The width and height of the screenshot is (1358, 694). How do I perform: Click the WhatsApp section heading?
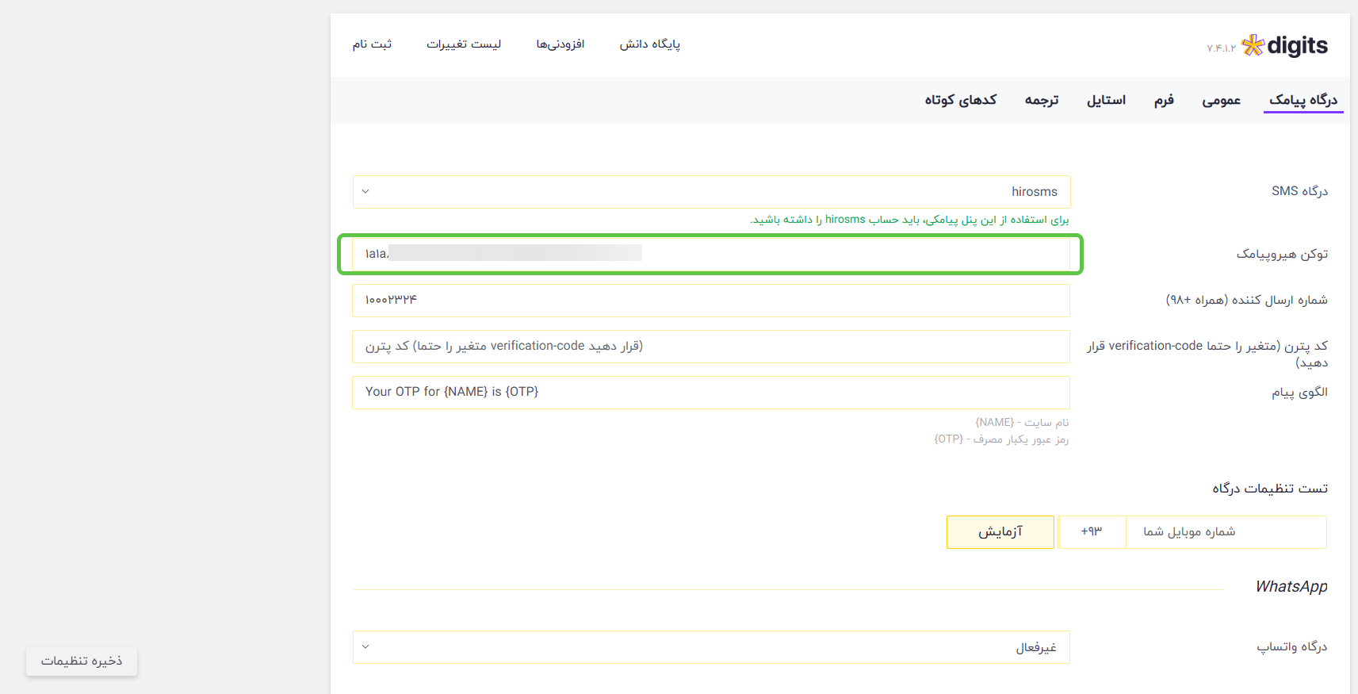click(x=1291, y=587)
